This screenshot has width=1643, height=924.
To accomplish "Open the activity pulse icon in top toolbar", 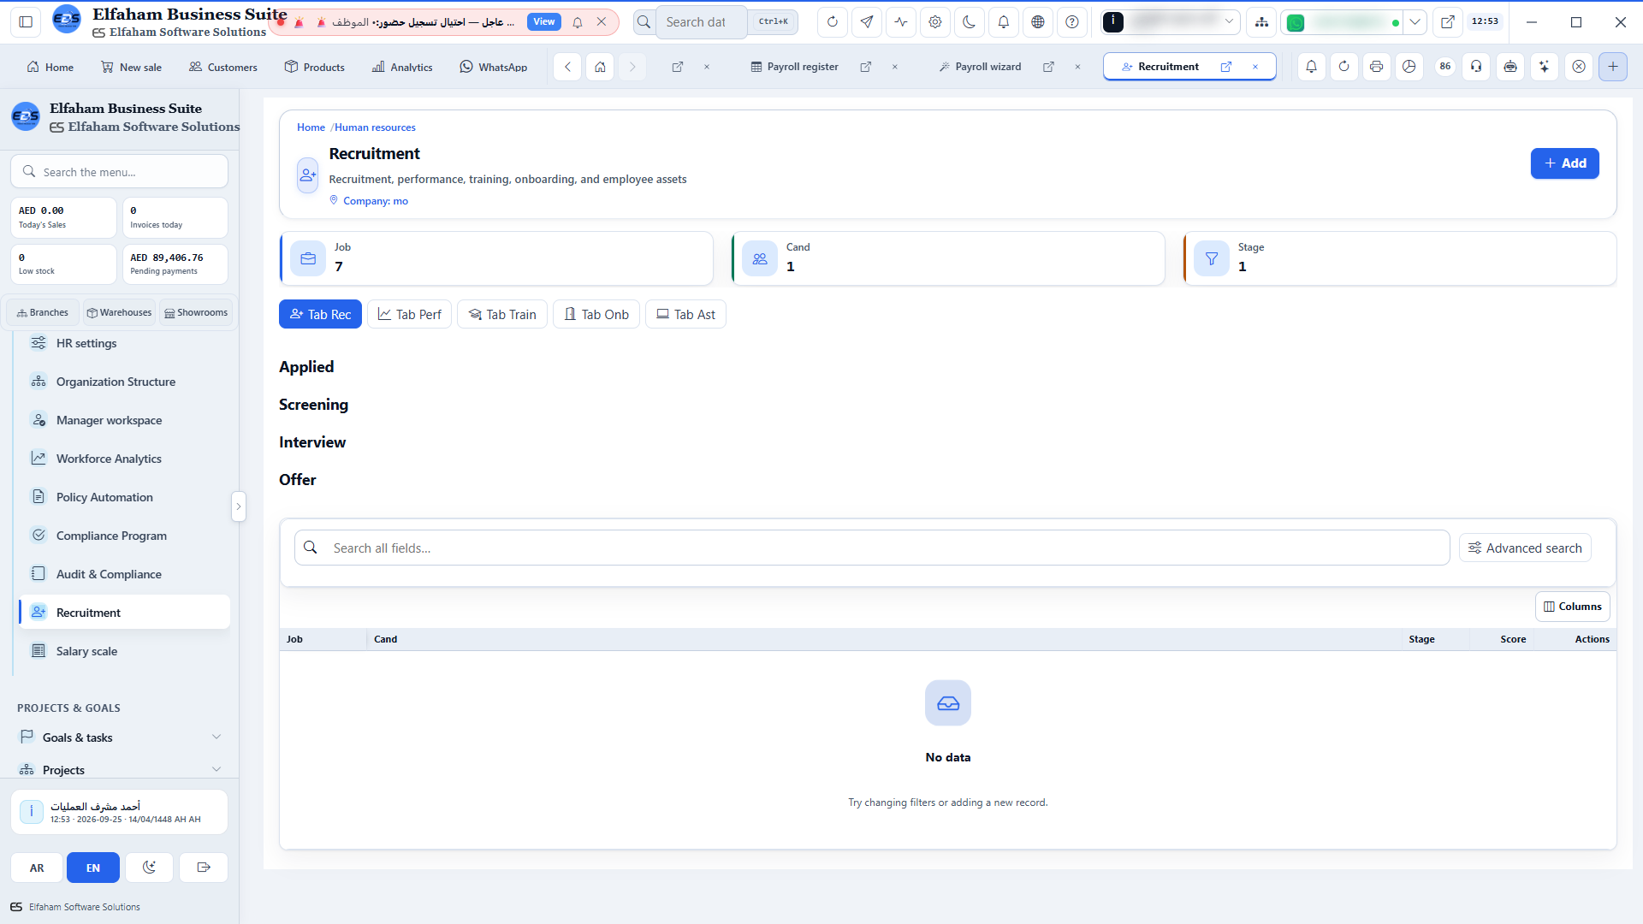I will coord(901,22).
